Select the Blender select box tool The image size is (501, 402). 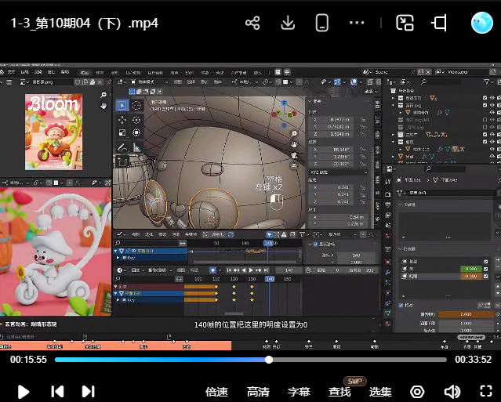click(122, 105)
